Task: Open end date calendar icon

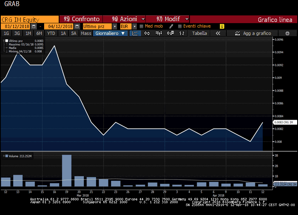Action: [x=77, y=26]
